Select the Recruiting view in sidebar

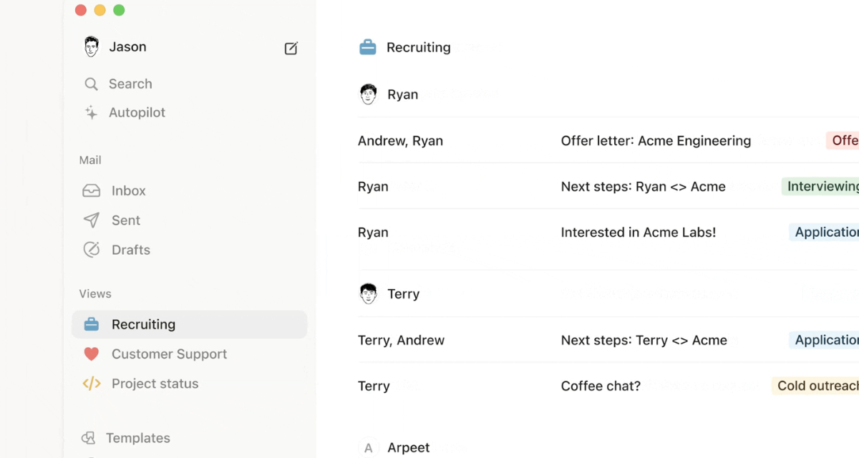point(143,323)
